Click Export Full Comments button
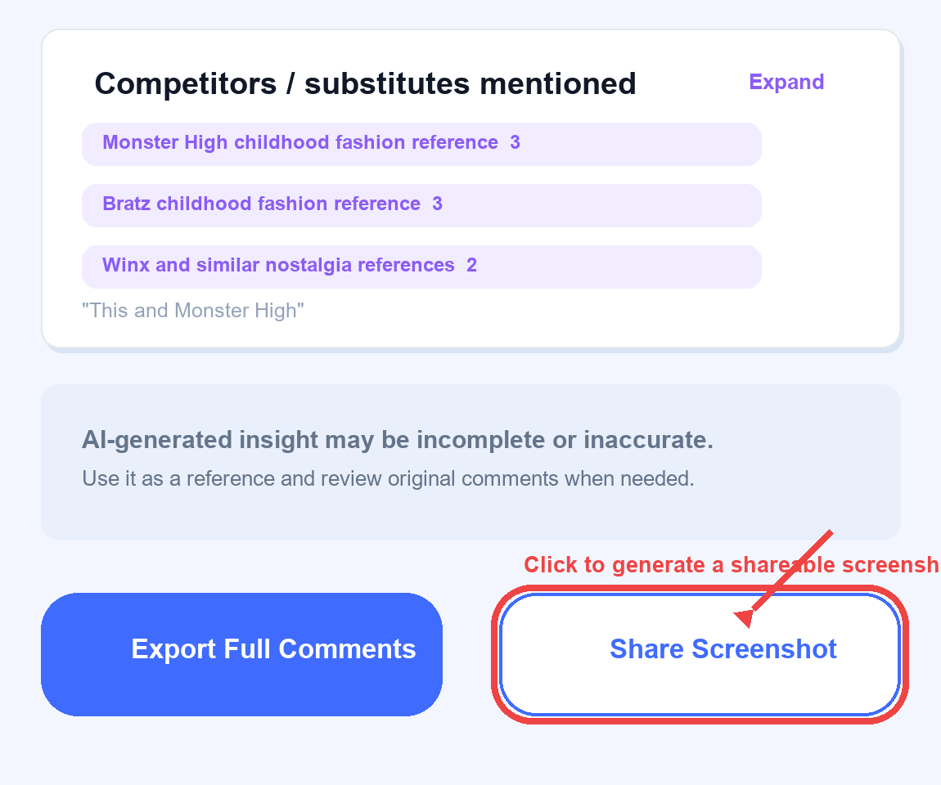This screenshot has height=785, width=941. [x=242, y=654]
